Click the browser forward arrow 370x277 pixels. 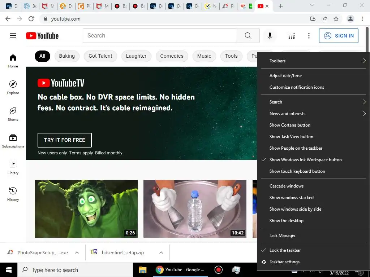(20, 19)
